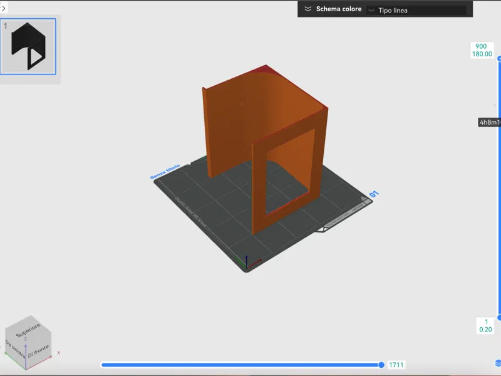Collapse the Schema colore panel chevron
The image size is (501, 376).
pos(307,9)
